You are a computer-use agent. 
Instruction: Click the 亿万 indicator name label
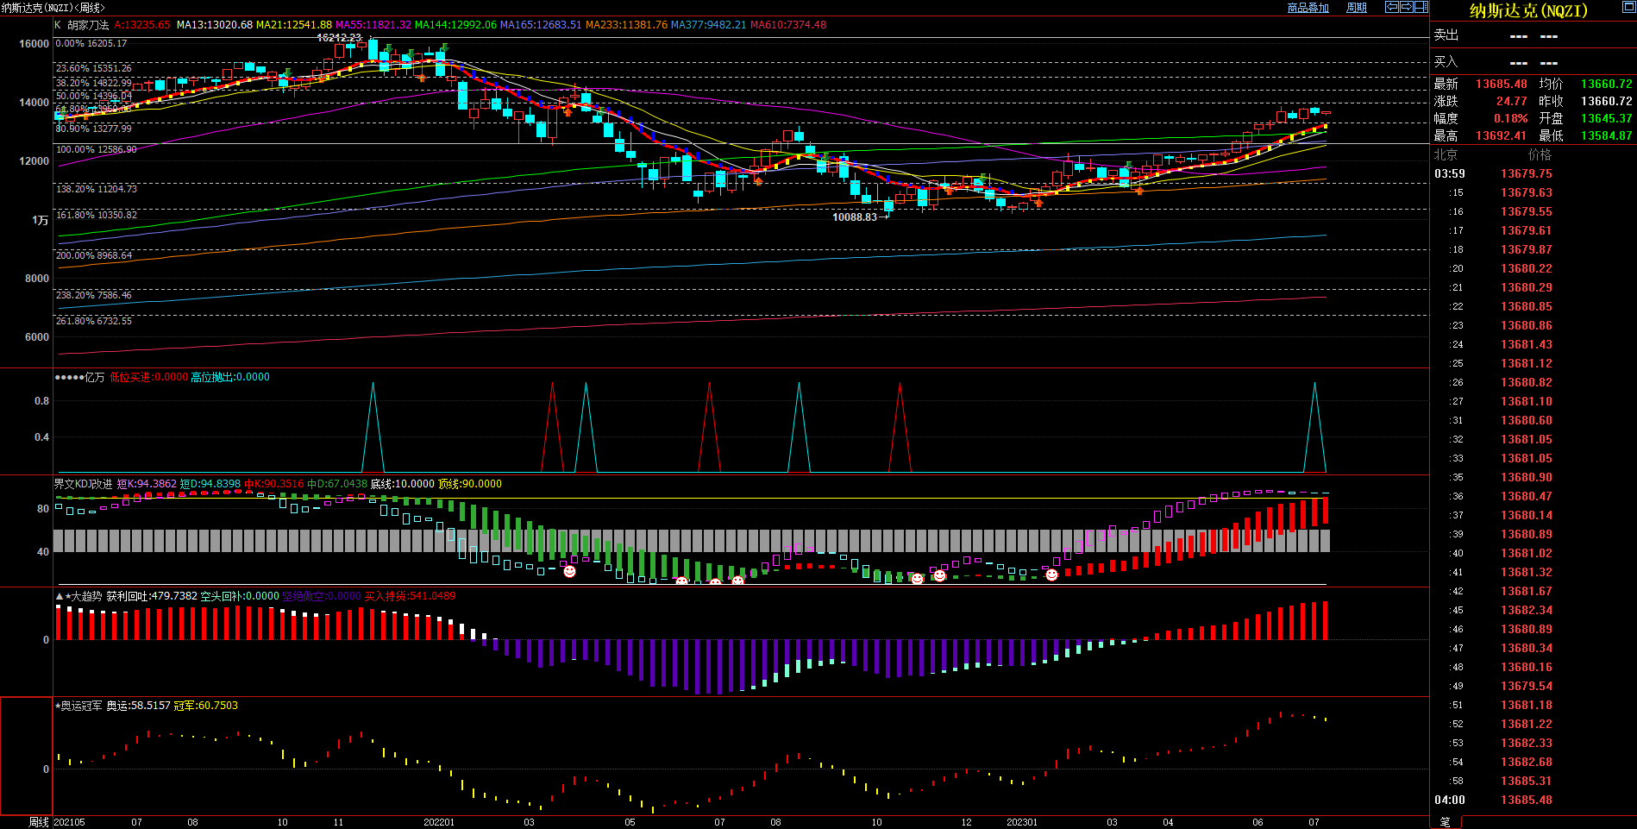click(x=94, y=377)
